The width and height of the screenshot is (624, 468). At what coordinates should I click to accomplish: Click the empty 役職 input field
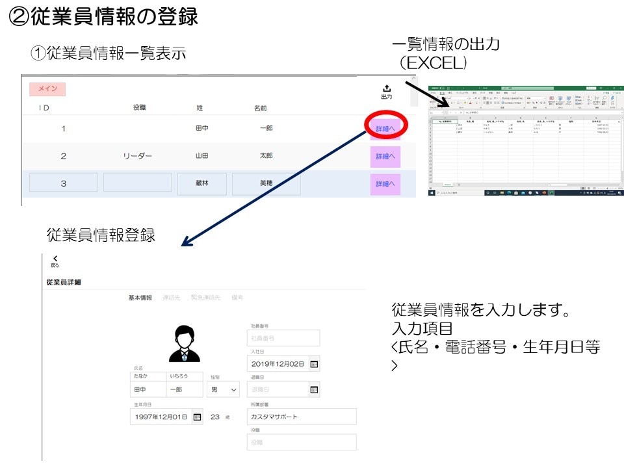(302, 443)
